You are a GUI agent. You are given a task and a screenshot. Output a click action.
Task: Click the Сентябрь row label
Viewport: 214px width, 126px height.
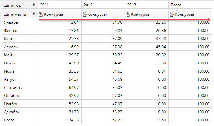(x=13, y=88)
